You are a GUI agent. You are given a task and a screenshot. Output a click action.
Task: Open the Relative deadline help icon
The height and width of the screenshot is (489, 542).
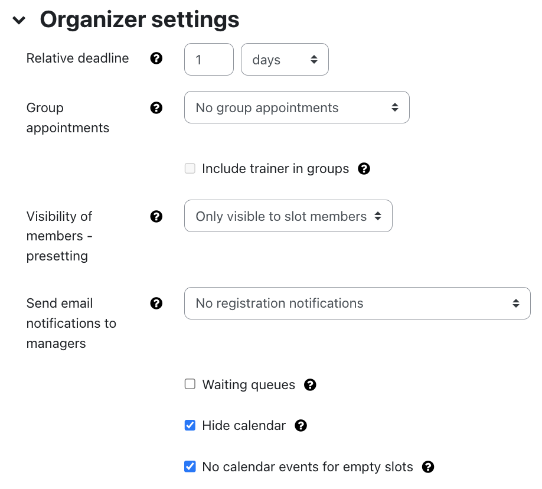156,58
